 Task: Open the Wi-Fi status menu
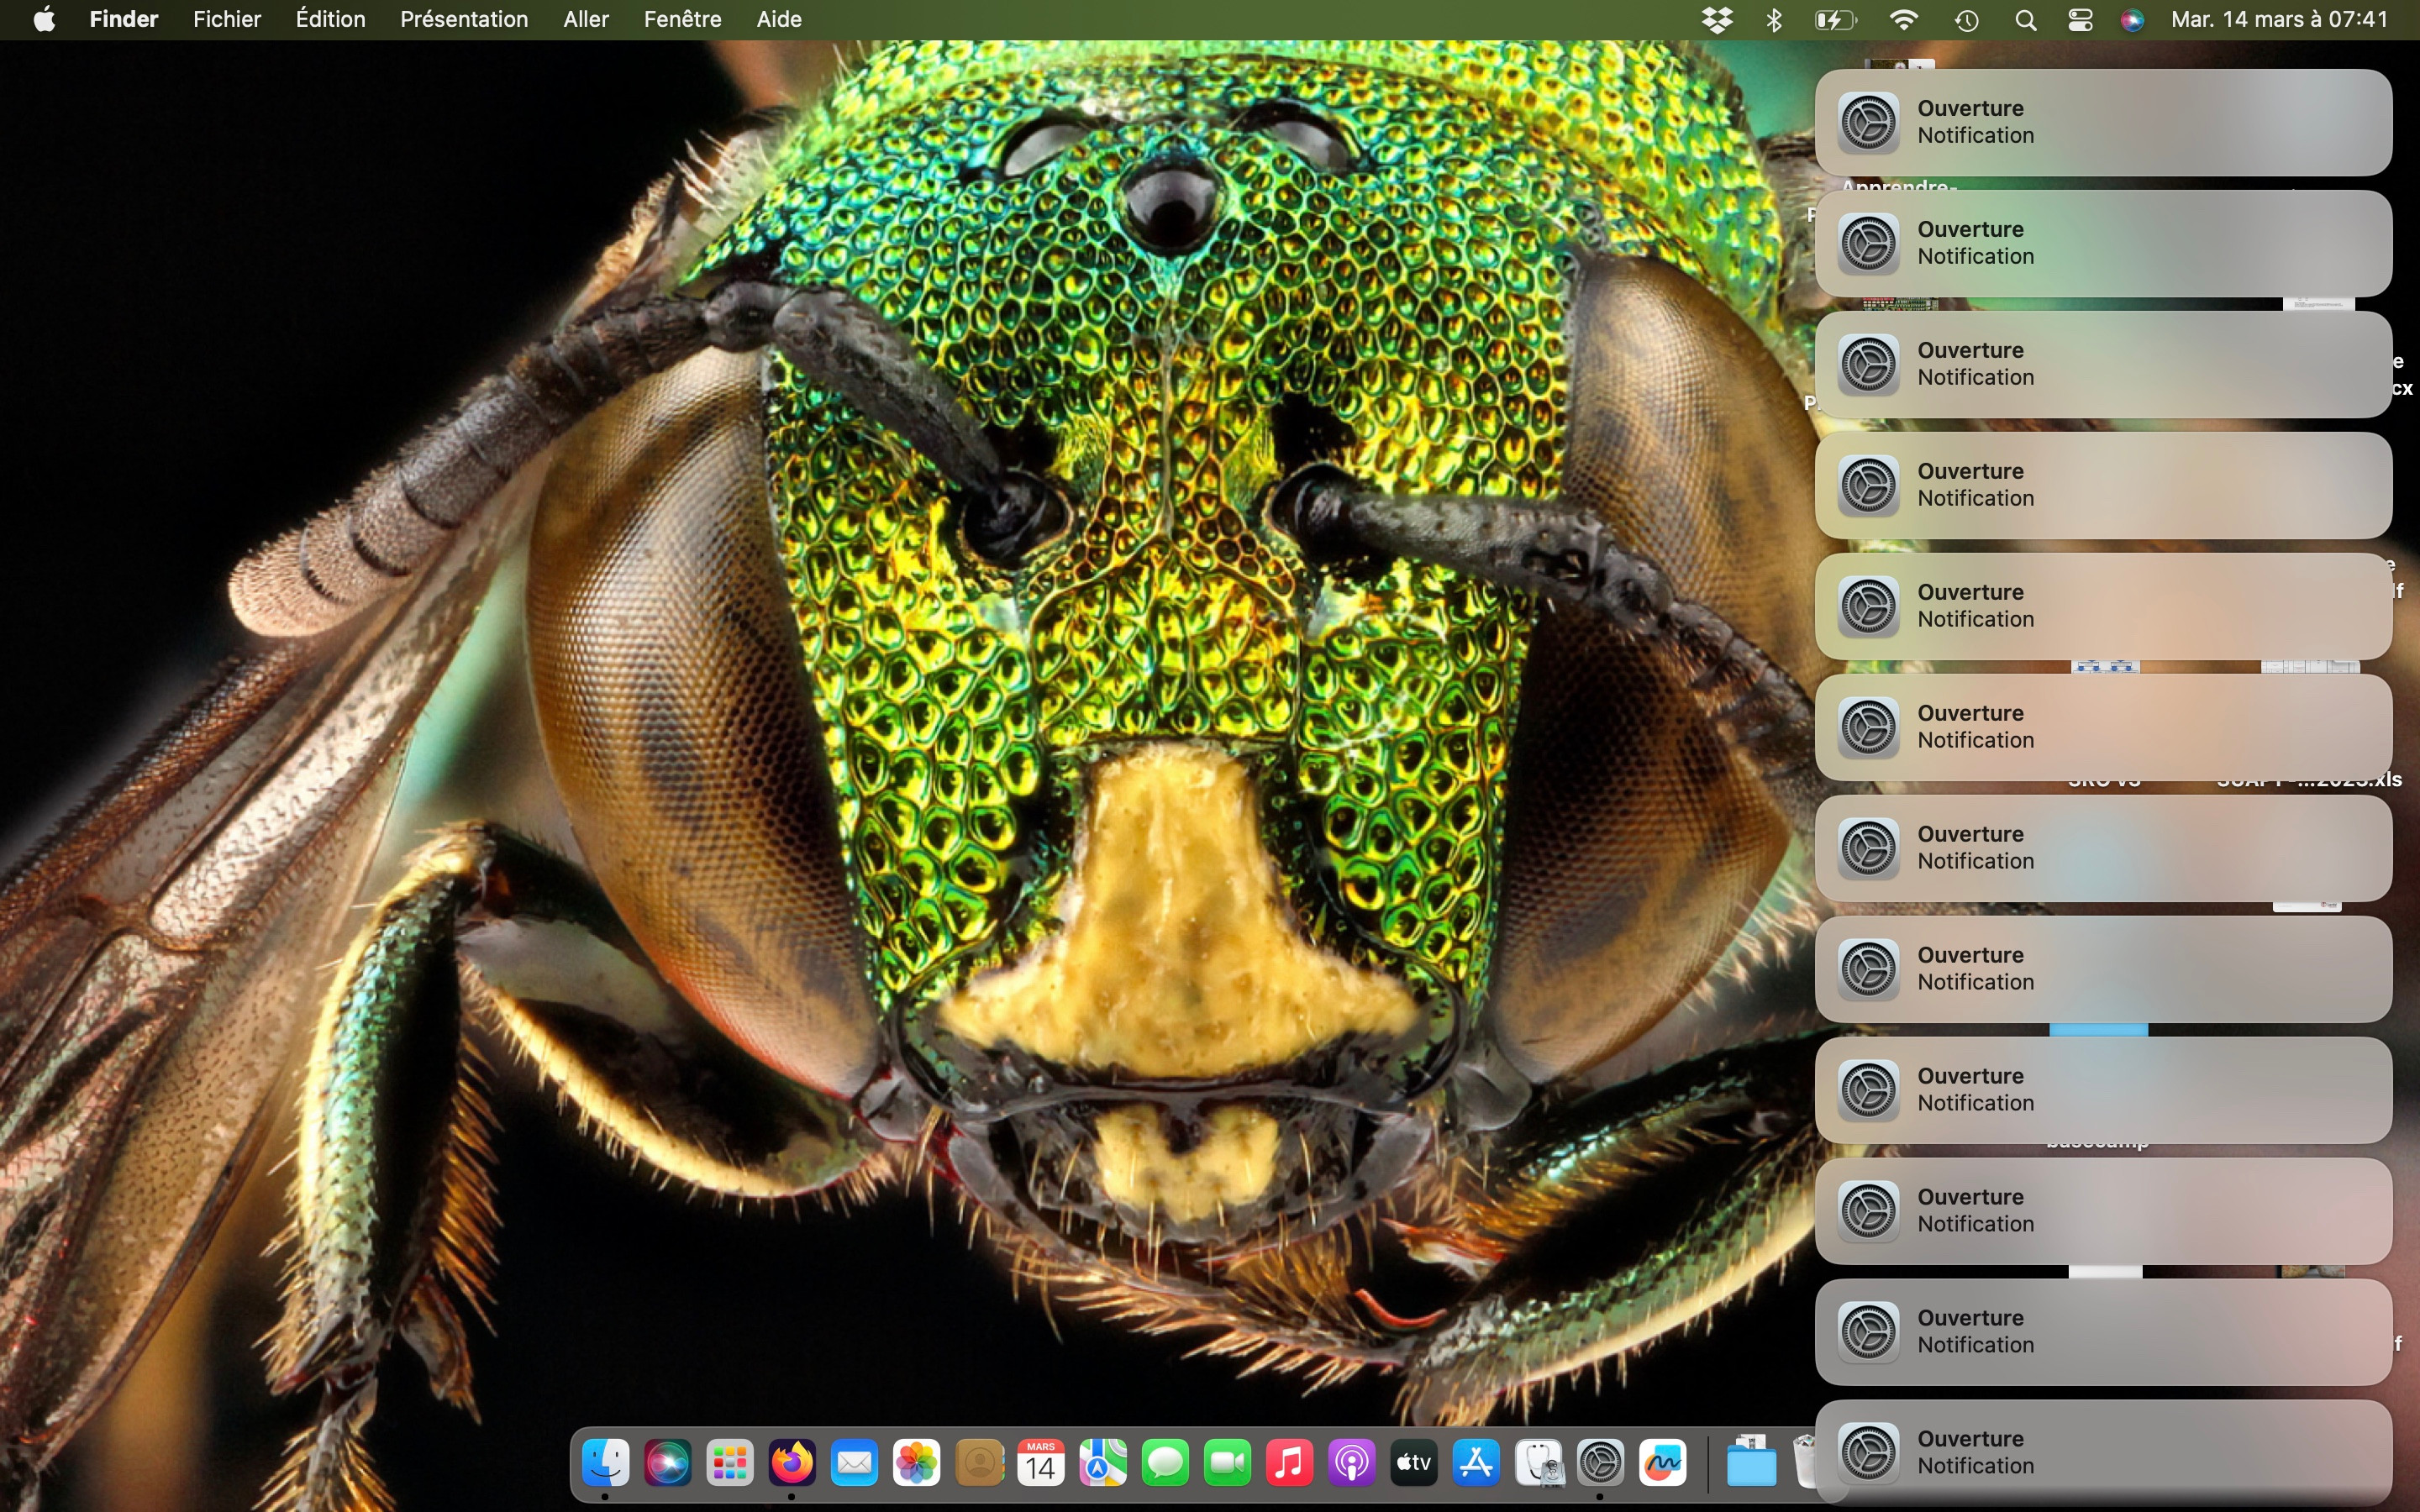coord(1903,20)
